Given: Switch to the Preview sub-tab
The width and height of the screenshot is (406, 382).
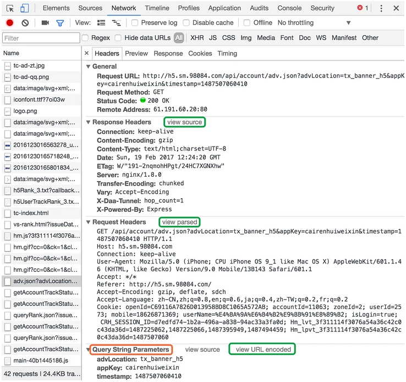Looking at the screenshot, I should 136,53.
